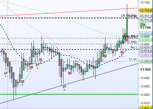153x109 pixels.
Task: Click the 13 640 axis price
Action: (145, 78)
